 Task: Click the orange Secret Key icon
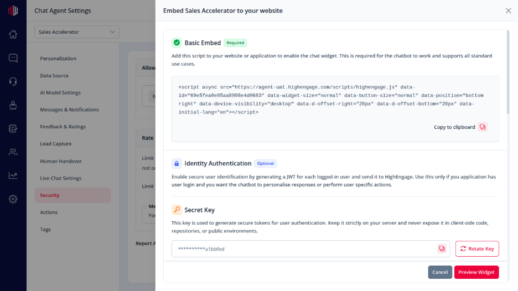pyautogui.click(x=177, y=210)
